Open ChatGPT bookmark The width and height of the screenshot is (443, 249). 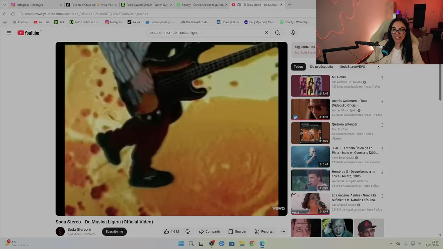pyautogui.click(x=21, y=22)
